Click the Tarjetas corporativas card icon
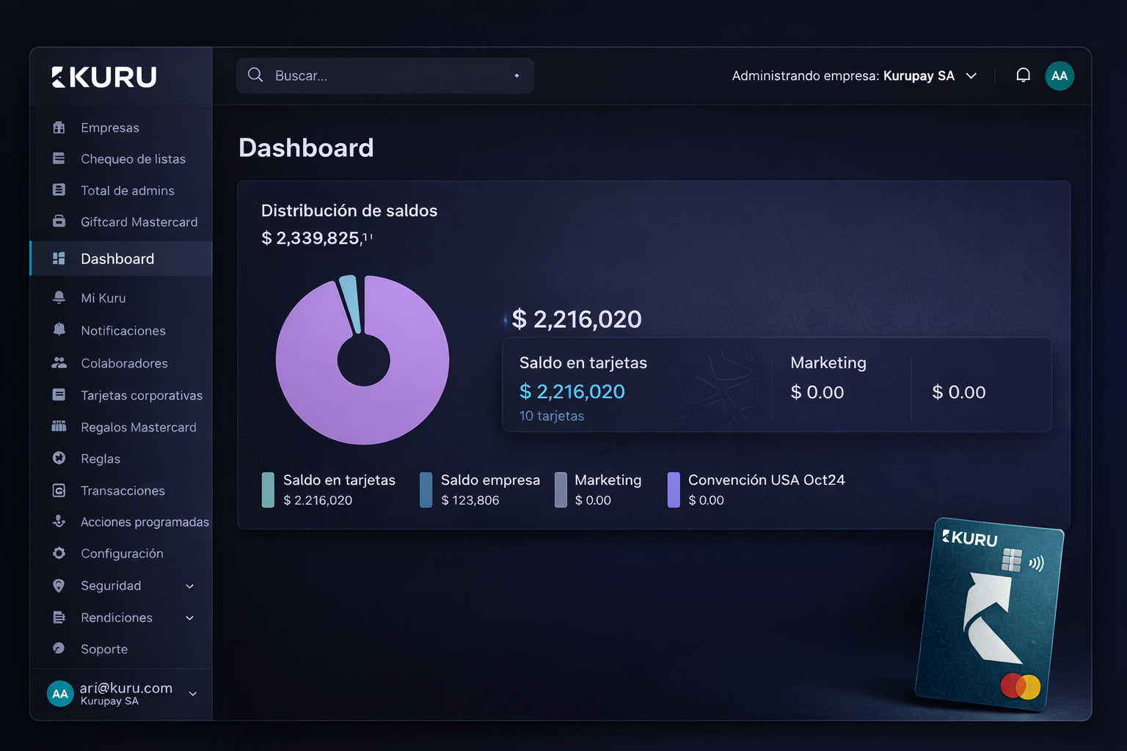Viewport: 1127px width, 751px height. [x=59, y=395]
